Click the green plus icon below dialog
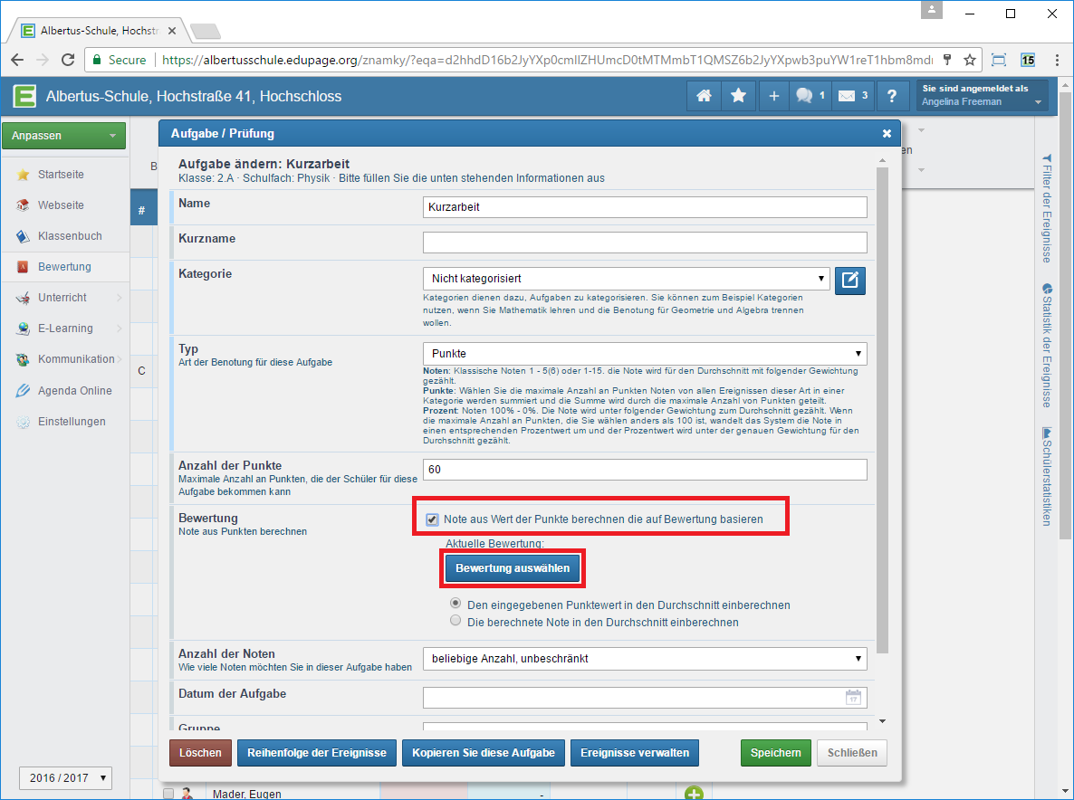1074x800 pixels. click(x=694, y=794)
